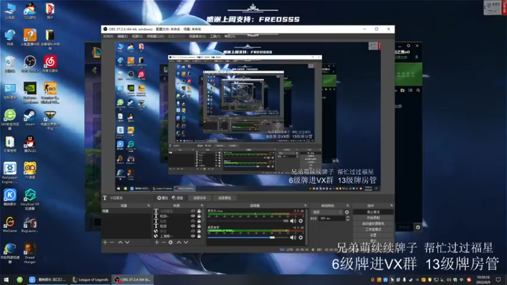Click the select color button

(224, 198)
